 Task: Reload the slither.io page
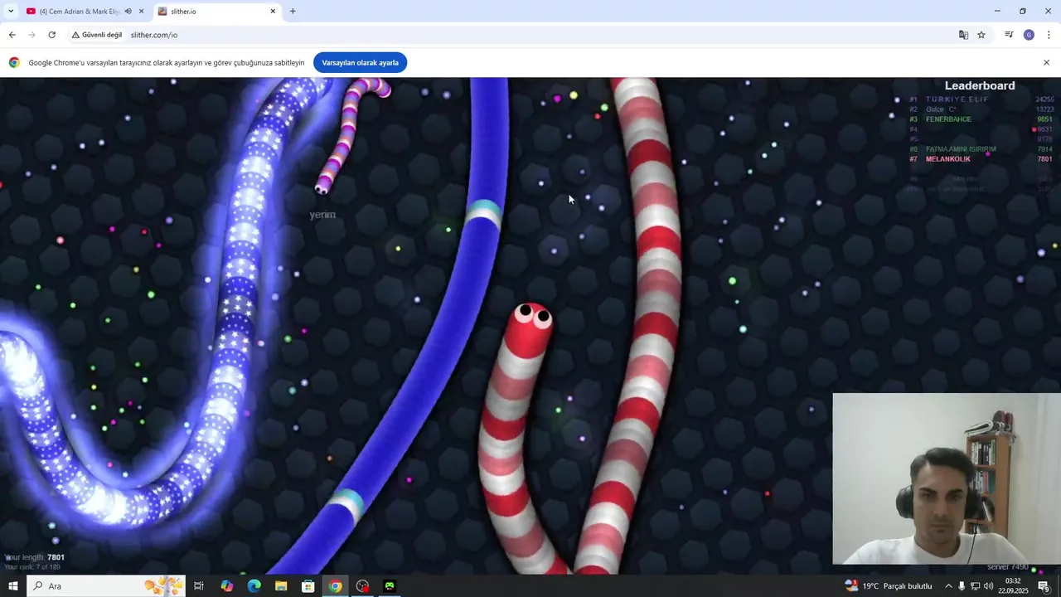51,35
